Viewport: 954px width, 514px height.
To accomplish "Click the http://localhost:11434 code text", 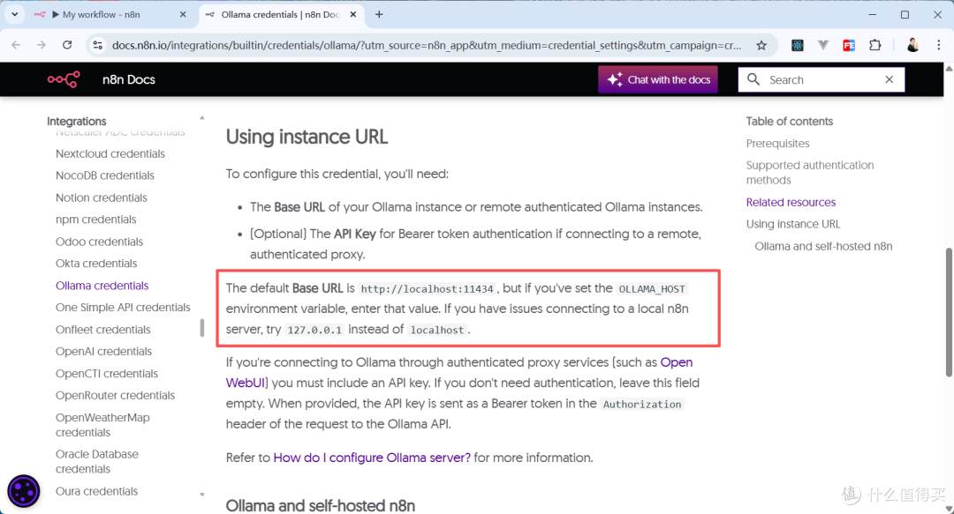I will click(428, 289).
